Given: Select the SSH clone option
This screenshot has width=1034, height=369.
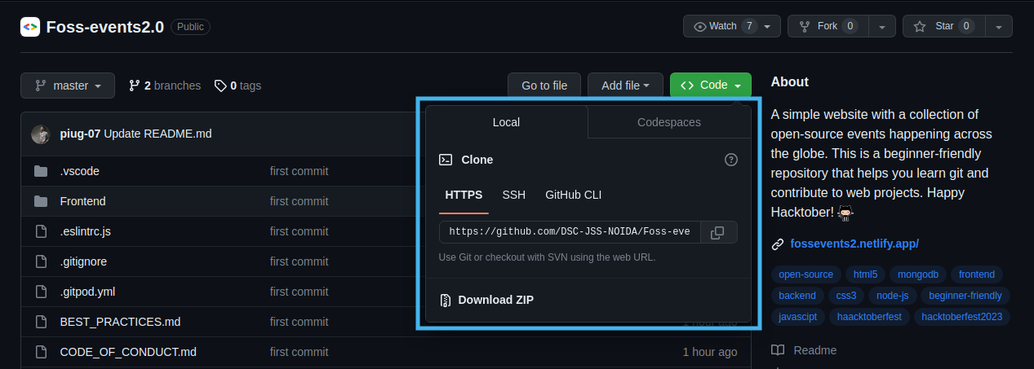Looking at the screenshot, I should 514,195.
